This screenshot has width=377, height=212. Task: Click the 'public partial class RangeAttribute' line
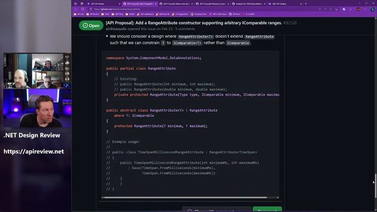pos(141,68)
